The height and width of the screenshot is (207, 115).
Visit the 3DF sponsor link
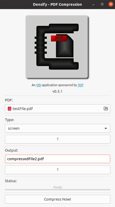click(81, 85)
